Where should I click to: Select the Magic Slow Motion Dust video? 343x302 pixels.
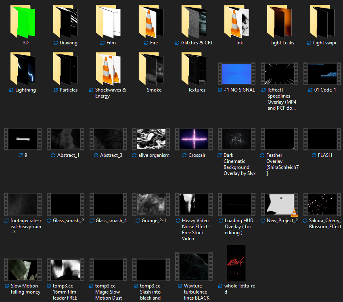pos(108,270)
